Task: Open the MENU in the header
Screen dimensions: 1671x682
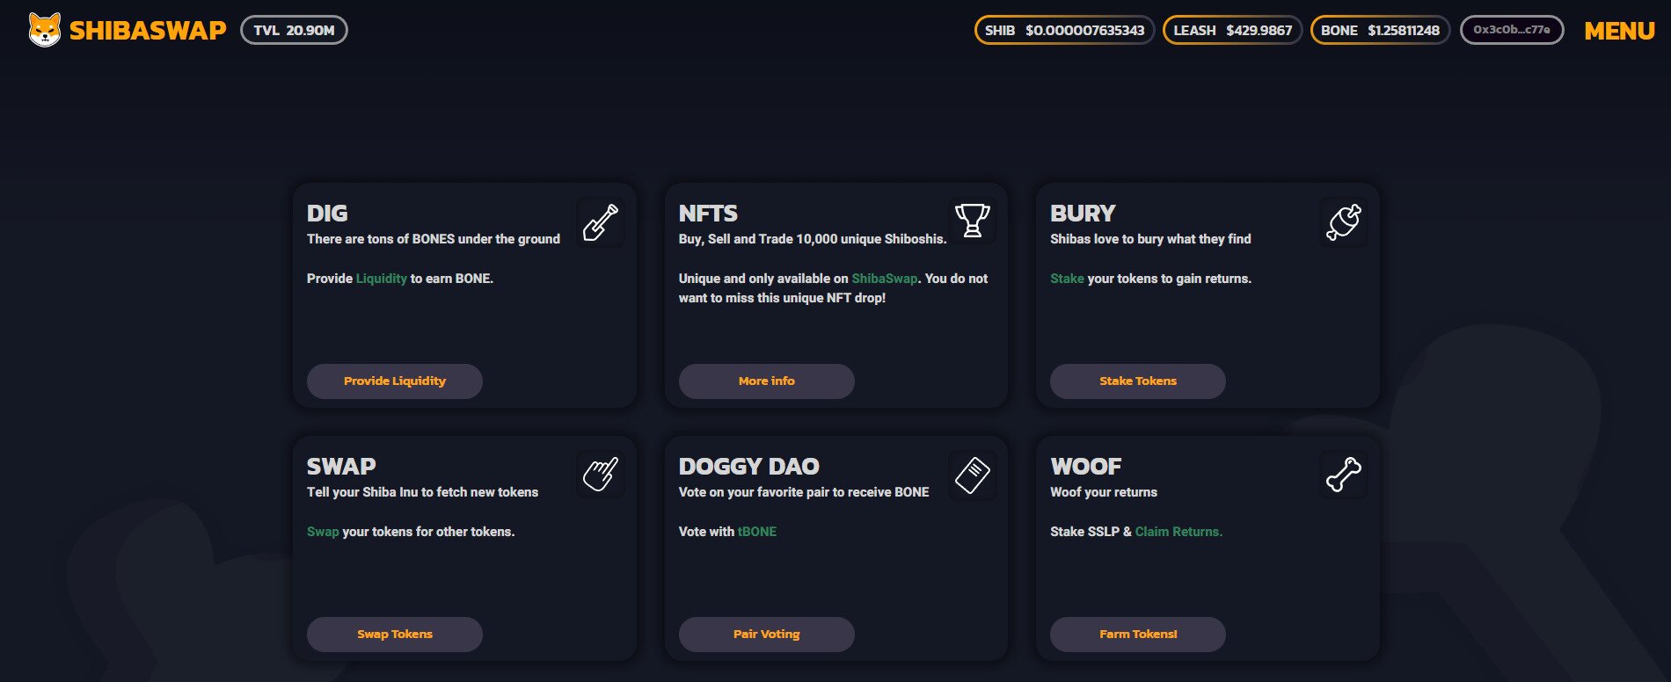Action: pos(1619,31)
